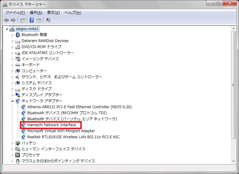This screenshot has height=174, width=239.
Task: Toggle the console tree pane icon
Action: coord(23,20)
